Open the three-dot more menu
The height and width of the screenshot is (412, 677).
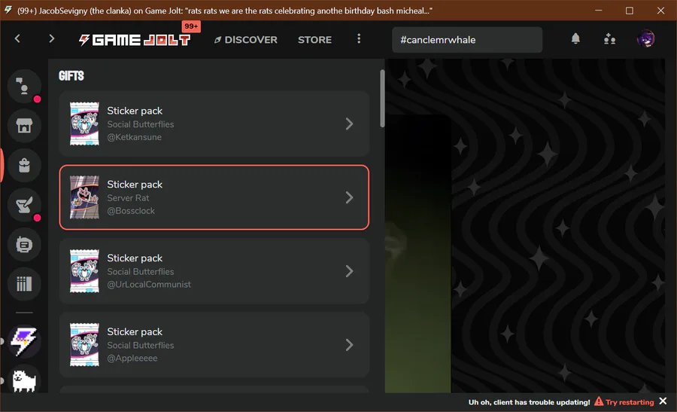pyautogui.click(x=359, y=39)
